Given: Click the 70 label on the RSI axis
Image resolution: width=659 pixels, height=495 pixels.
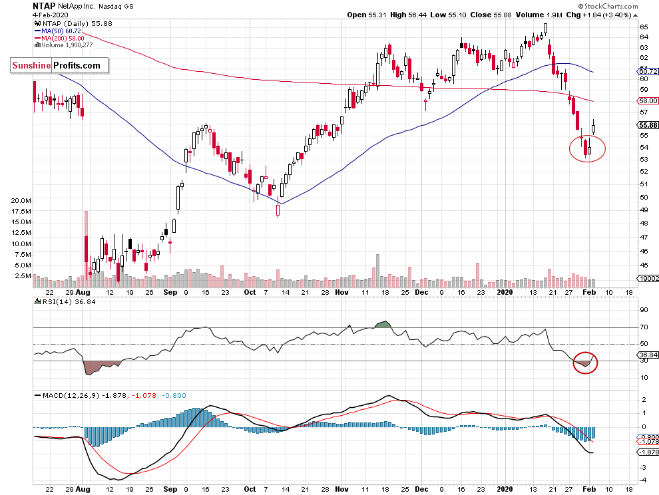Looking at the screenshot, I should pyautogui.click(x=644, y=327).
